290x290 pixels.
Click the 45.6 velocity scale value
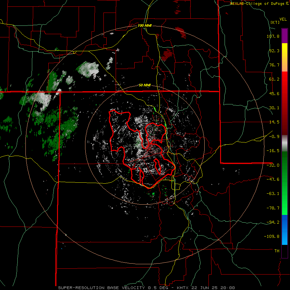pos(274,93)
